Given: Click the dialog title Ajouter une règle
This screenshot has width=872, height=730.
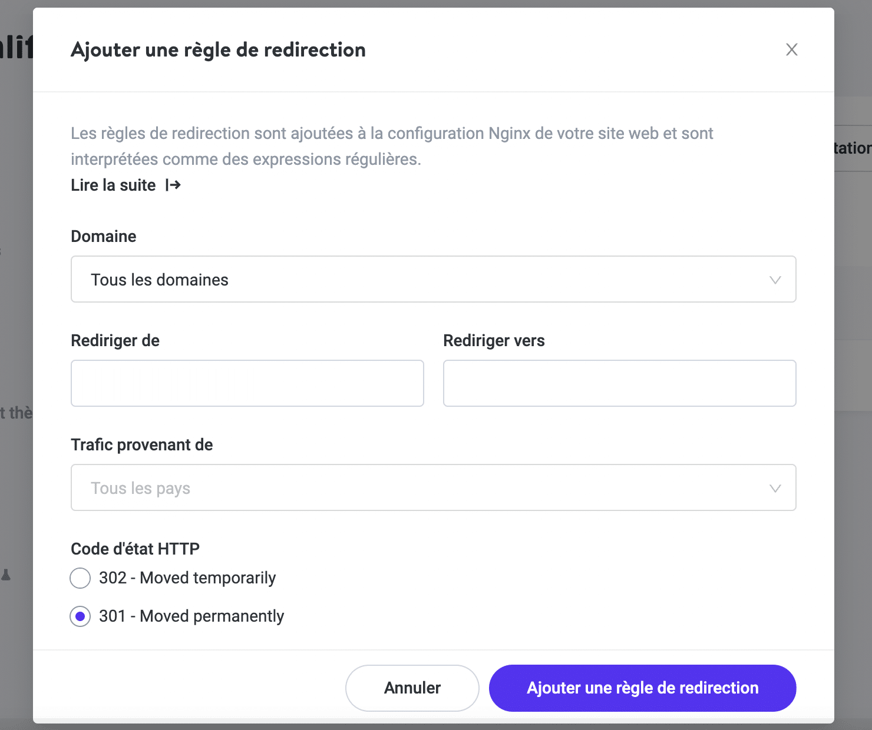Looking at the screenshot, I should click(x=218, y=50).
